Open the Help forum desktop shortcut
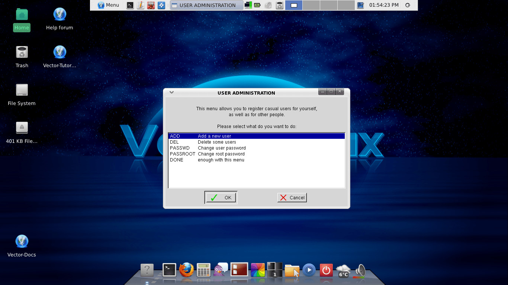Viewport: 508px width, 285px height. [60, 19]
